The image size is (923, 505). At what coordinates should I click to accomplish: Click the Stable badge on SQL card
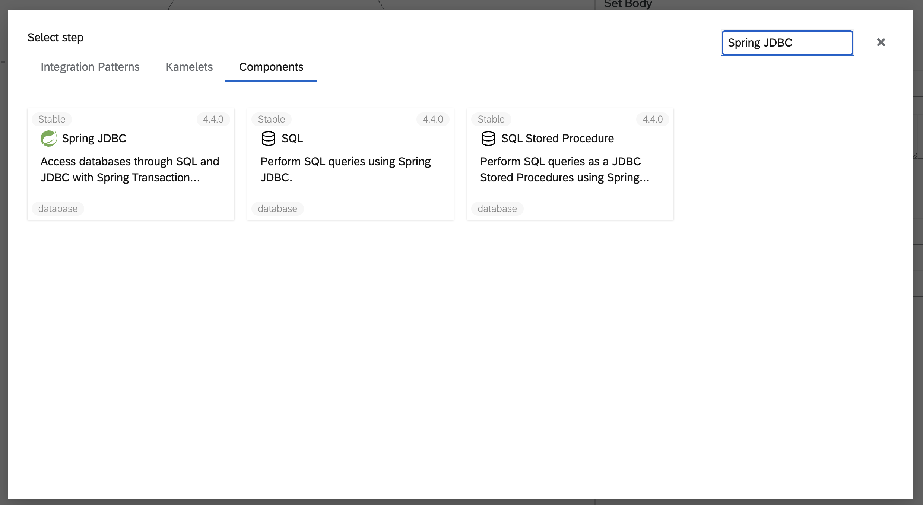point(272,119)
